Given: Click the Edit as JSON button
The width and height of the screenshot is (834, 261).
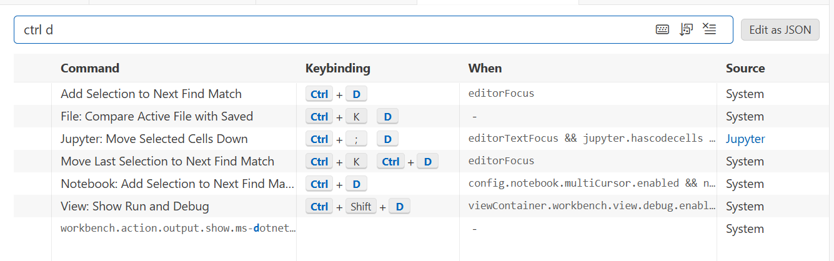Looking at the screenshot, I should pos(780,29).
